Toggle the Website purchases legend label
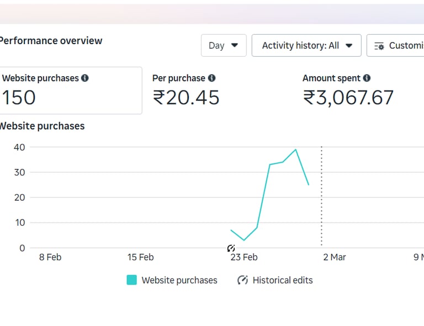Image resolution: width=424 pixels, height=326 pixels. point(179,280)
